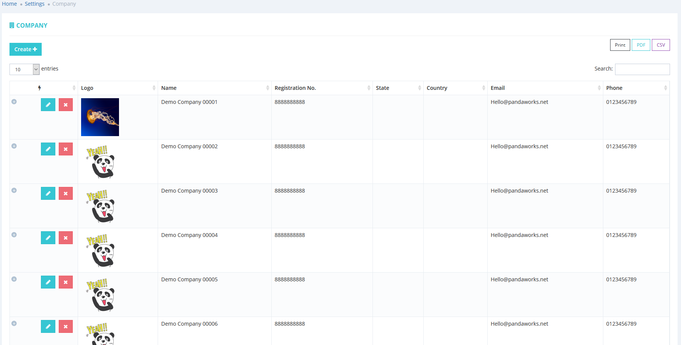Delete Demo Company 00006 with red X icon
The image size is (681, 345).
[66, 326]
